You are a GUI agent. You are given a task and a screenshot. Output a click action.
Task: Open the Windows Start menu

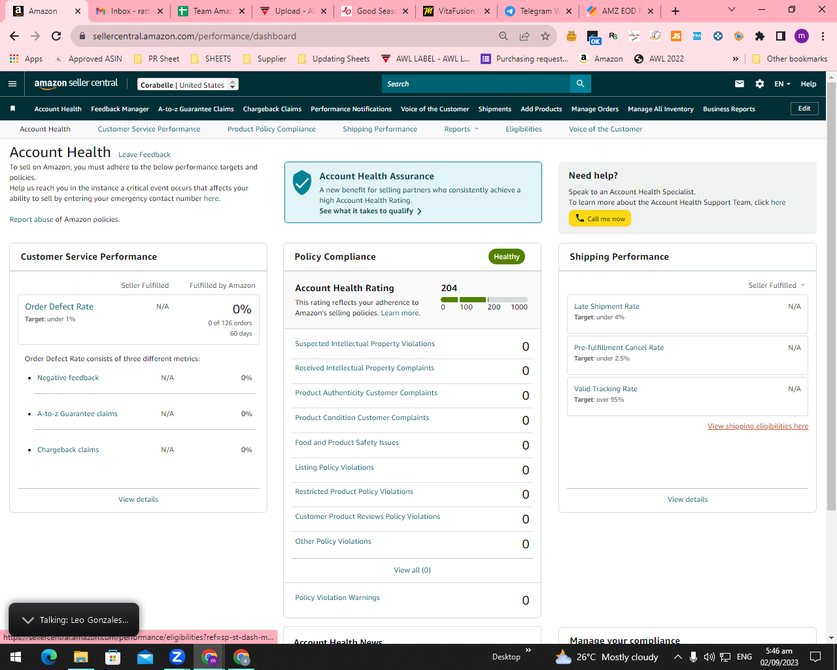(x=16, y=657)
